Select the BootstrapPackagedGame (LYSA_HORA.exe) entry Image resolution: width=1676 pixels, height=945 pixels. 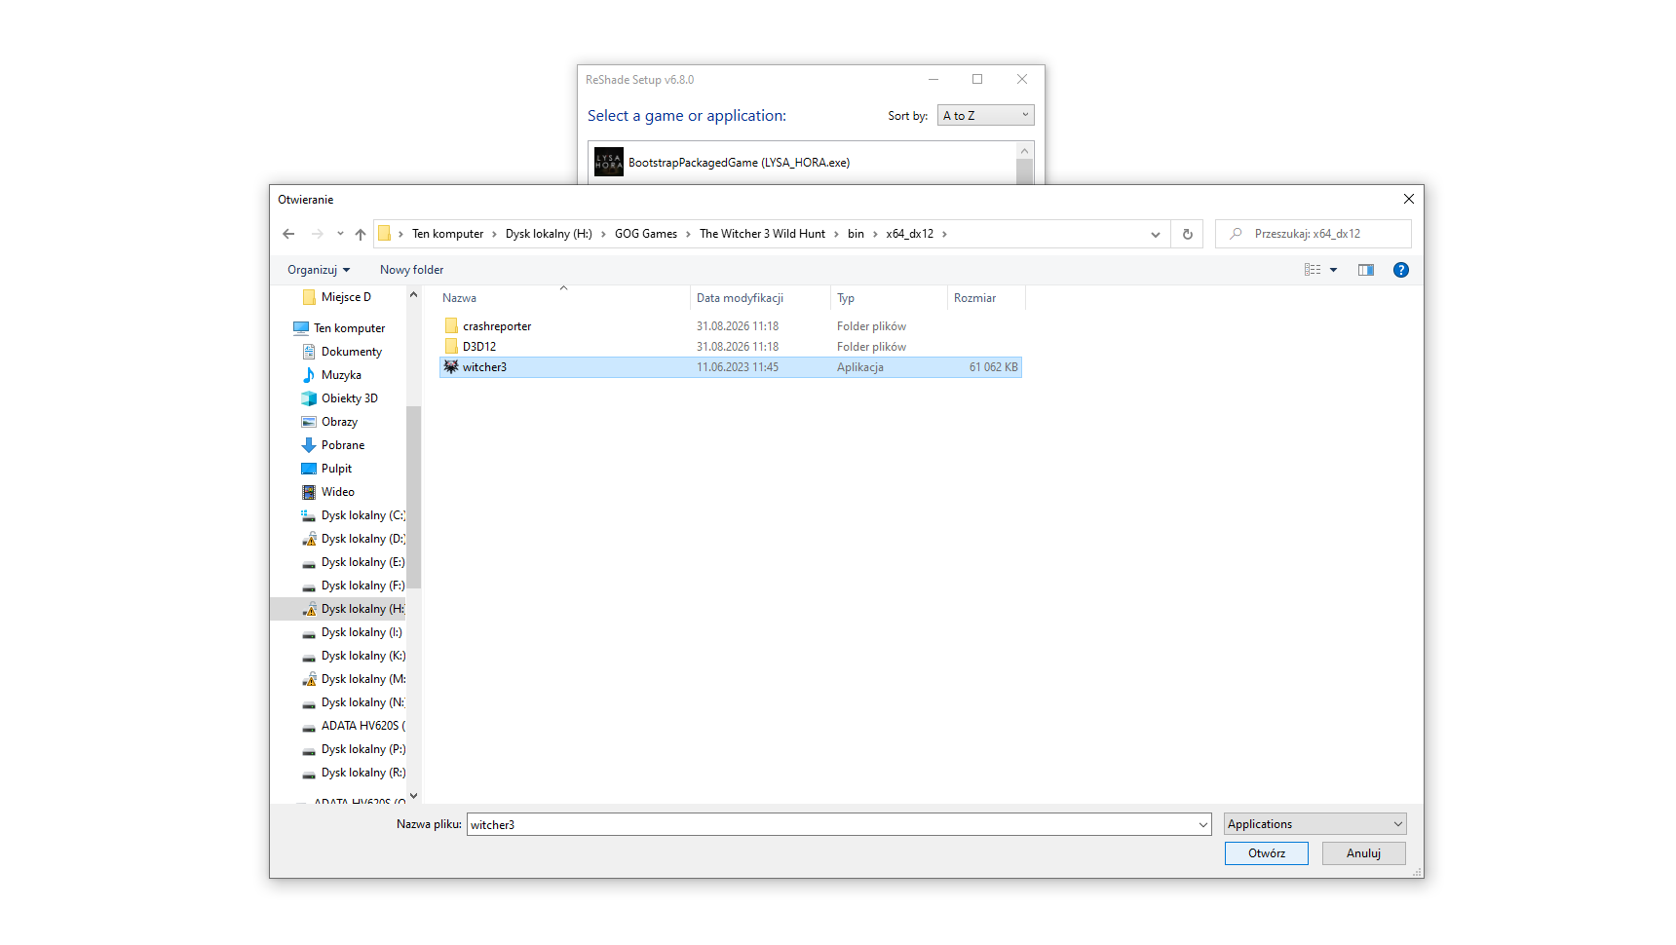pyautogui.click(x=803, y=163)
